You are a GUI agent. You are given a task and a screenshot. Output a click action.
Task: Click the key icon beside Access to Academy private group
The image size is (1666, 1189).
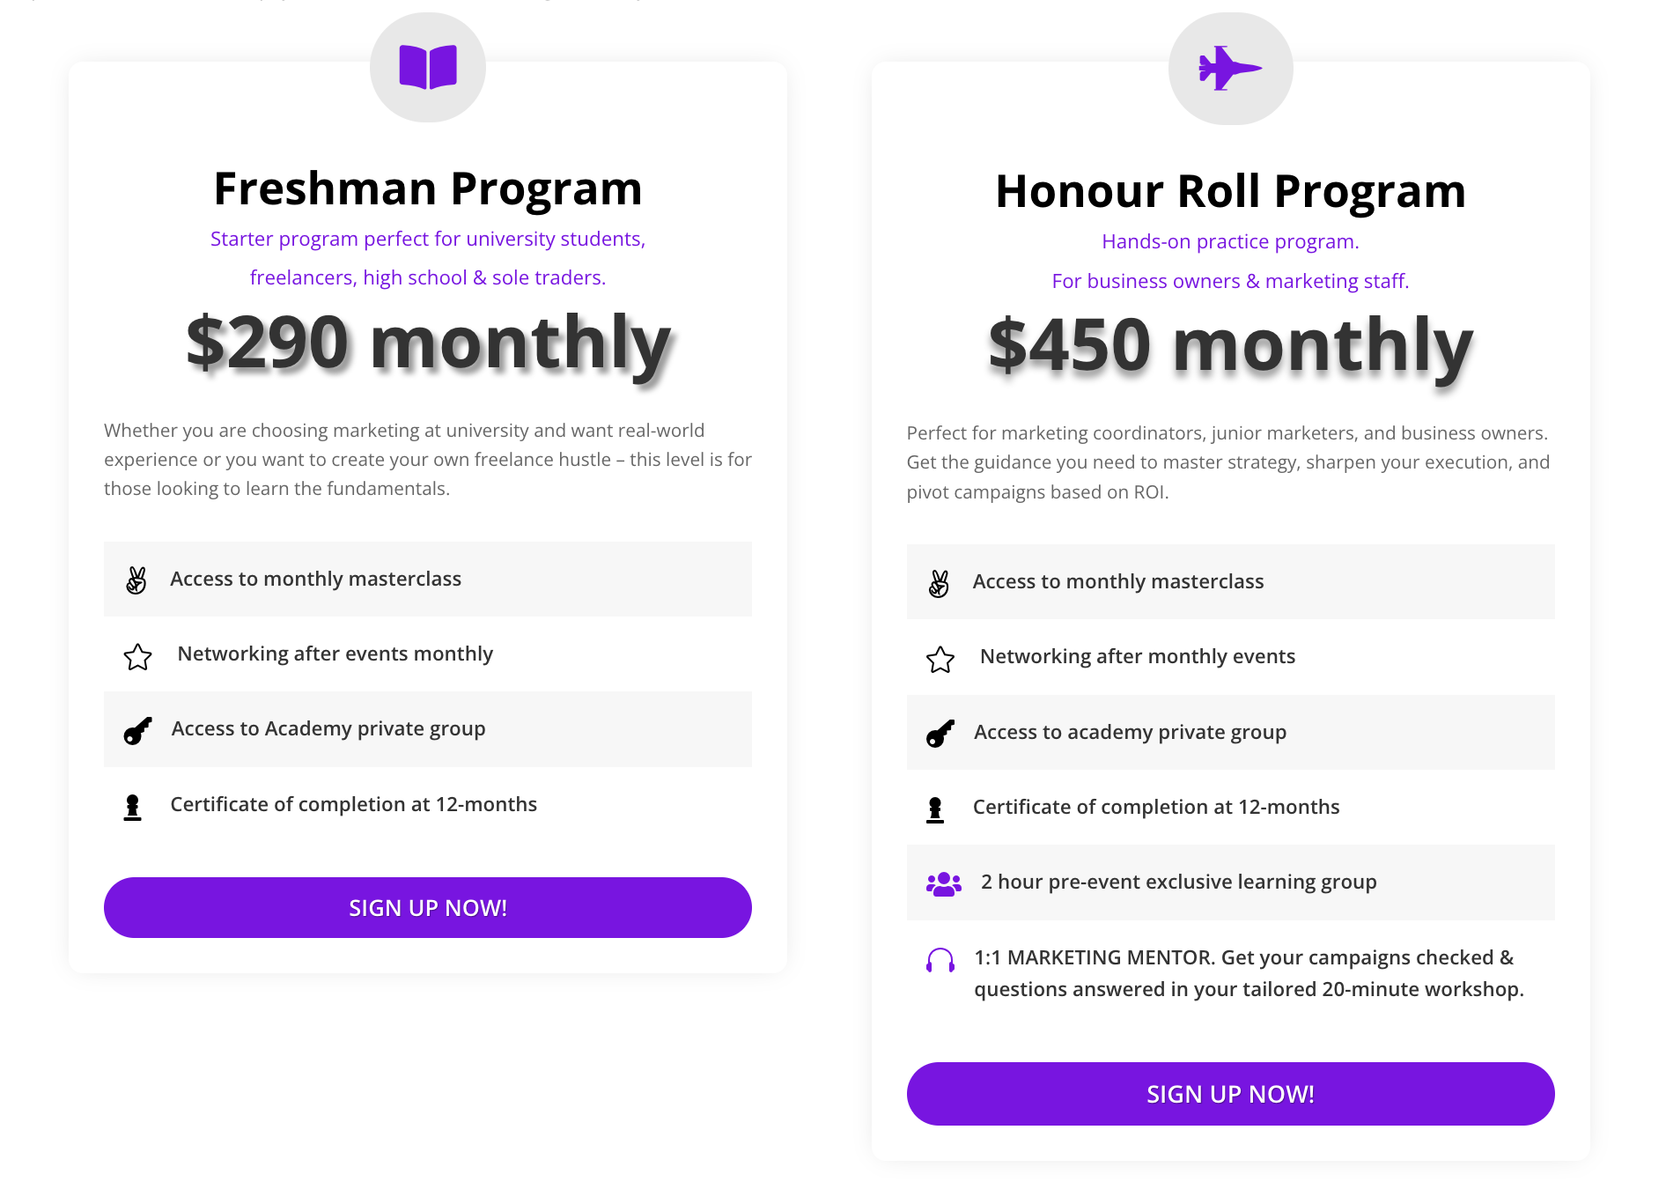point(137,730)
